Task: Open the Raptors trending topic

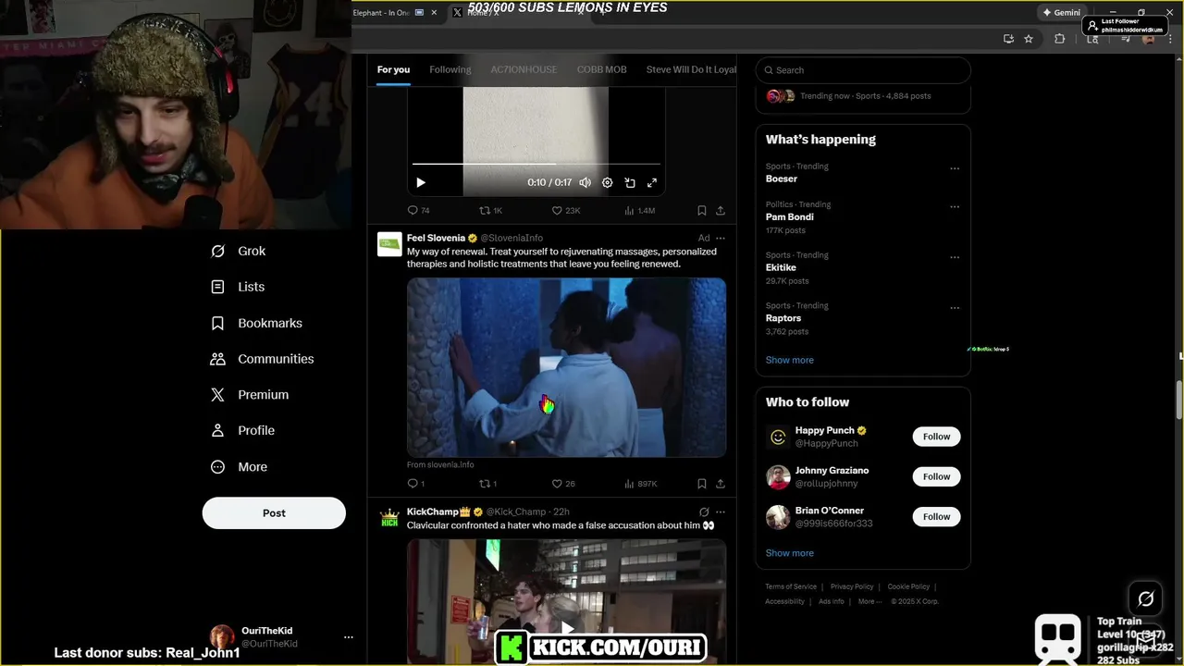Action: [x=783, y=318]
